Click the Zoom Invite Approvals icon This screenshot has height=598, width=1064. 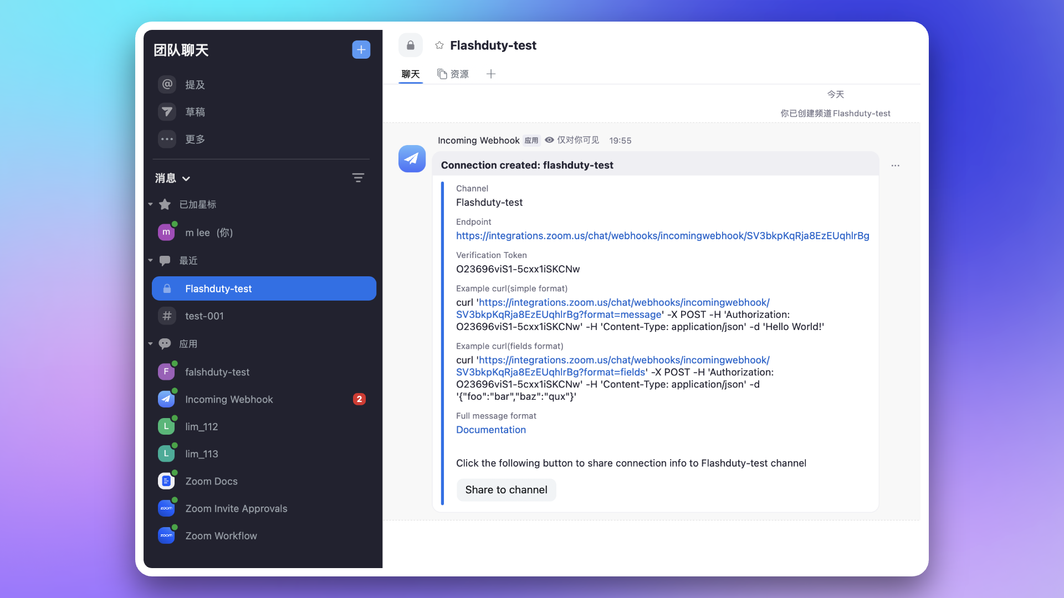click(166, 508)
